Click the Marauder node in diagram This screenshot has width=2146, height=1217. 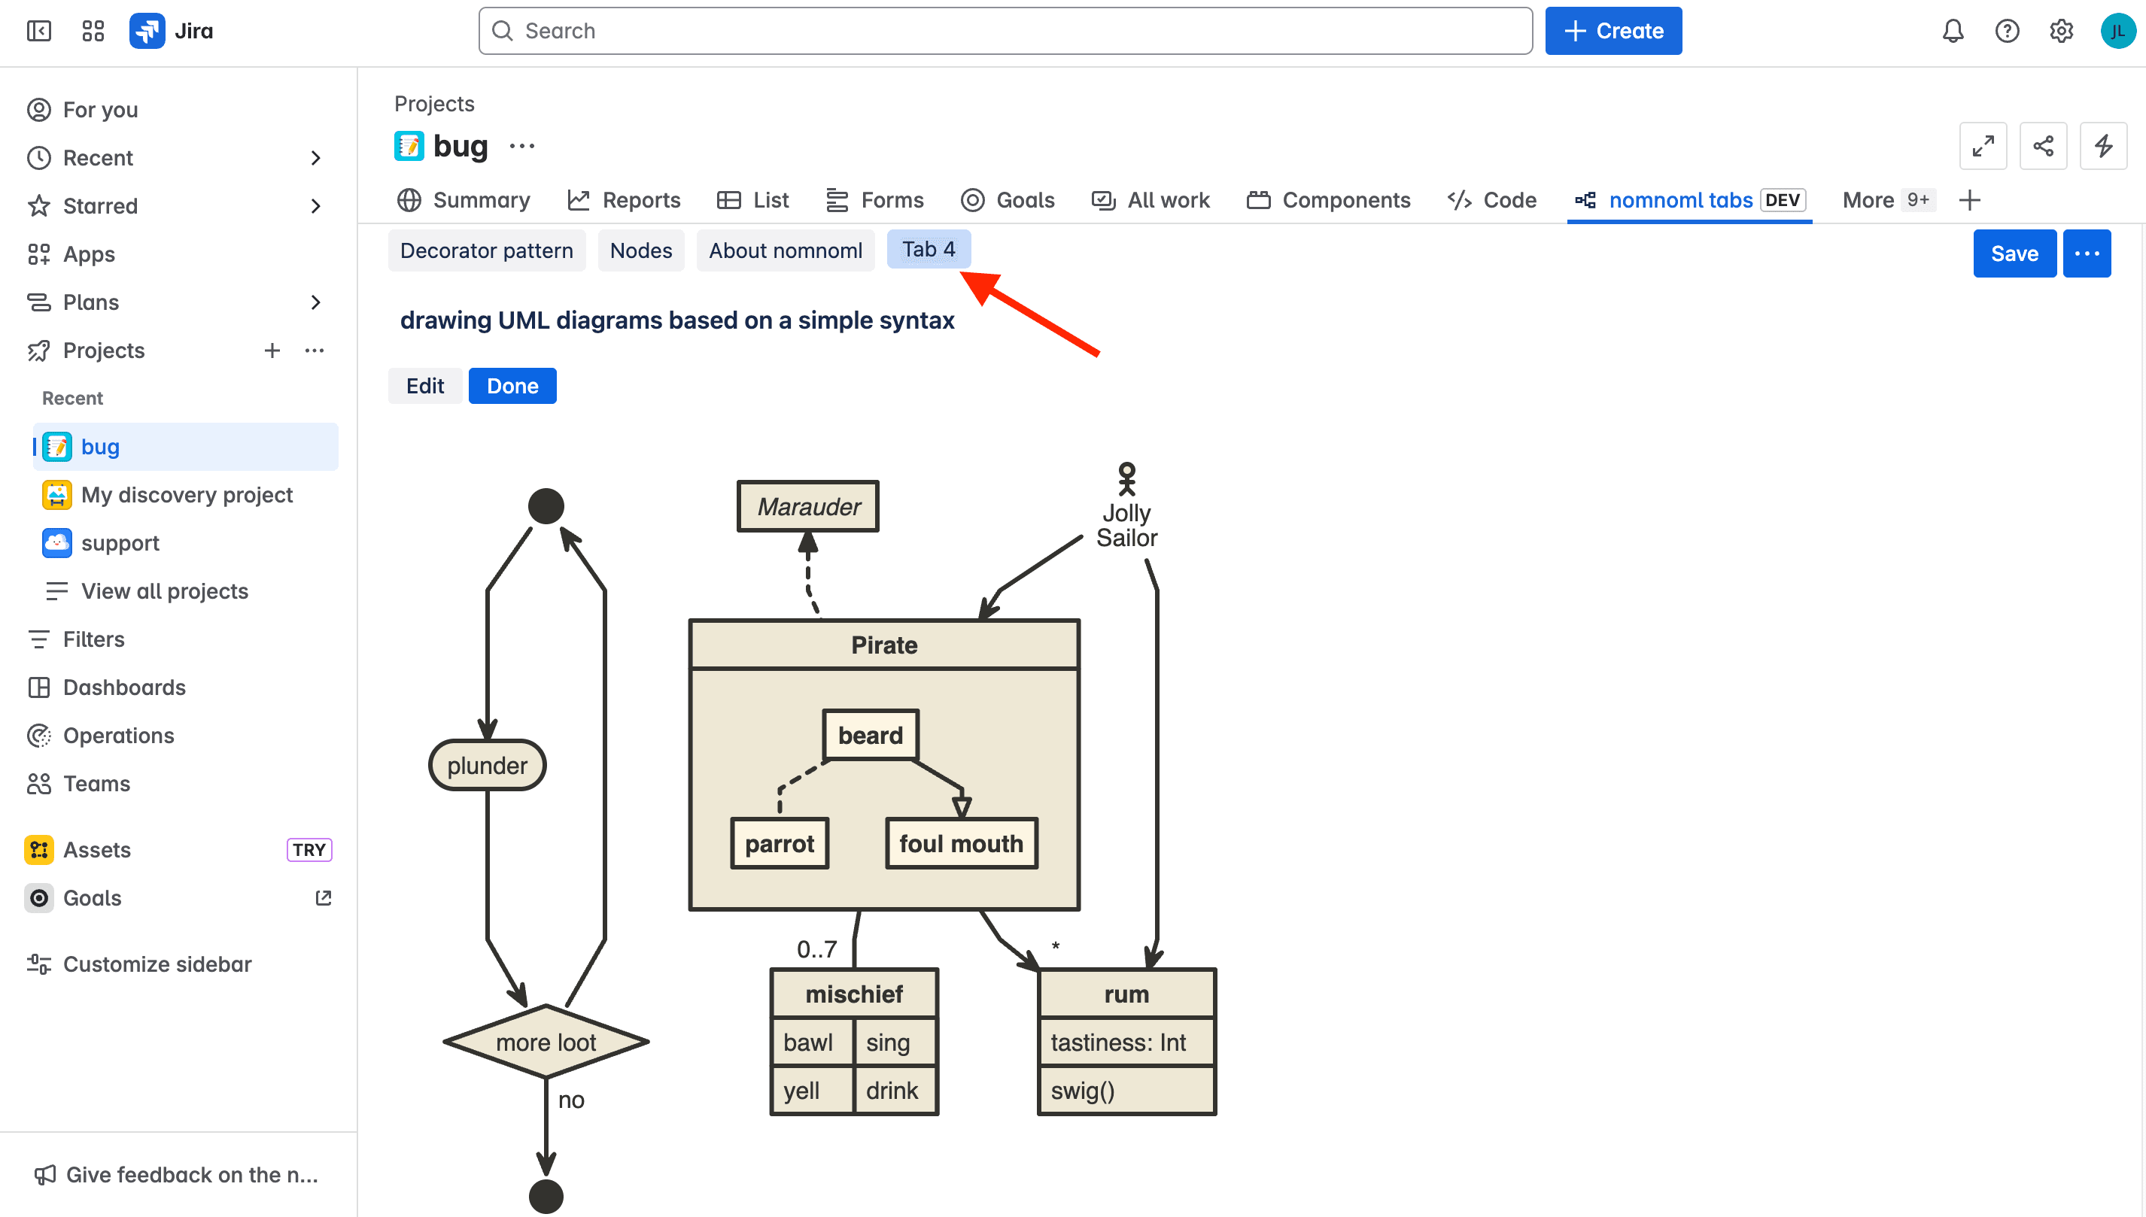(807, 505)
